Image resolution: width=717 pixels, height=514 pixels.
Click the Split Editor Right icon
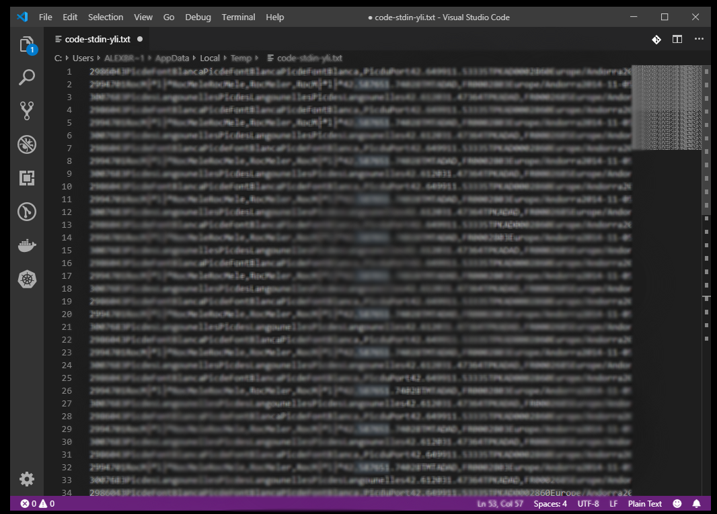(677, 40)
